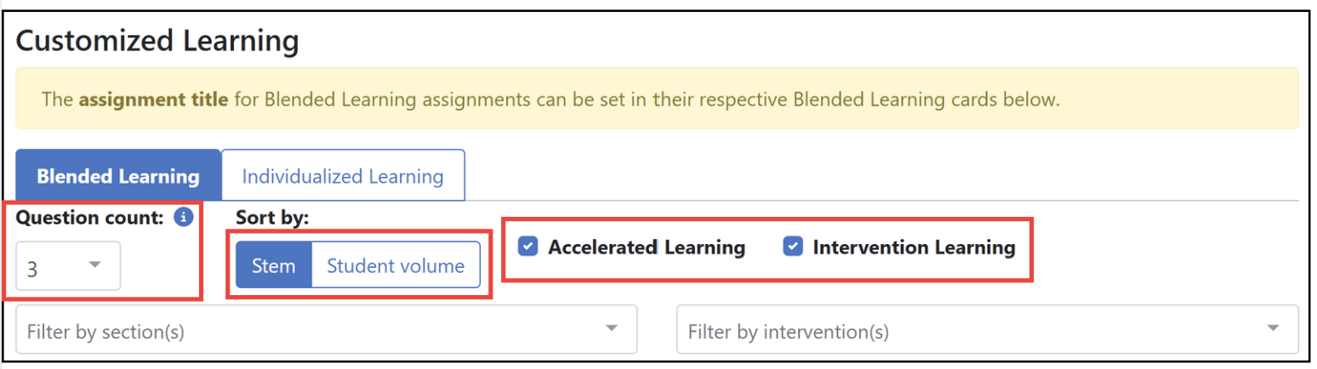Uncheck the Intervention Learning checkbox
This screenshot has width=1317, height=369.
coord(792,247)
